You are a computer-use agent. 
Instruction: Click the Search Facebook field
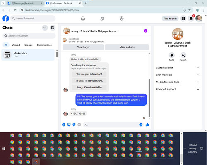pos(33,19)
